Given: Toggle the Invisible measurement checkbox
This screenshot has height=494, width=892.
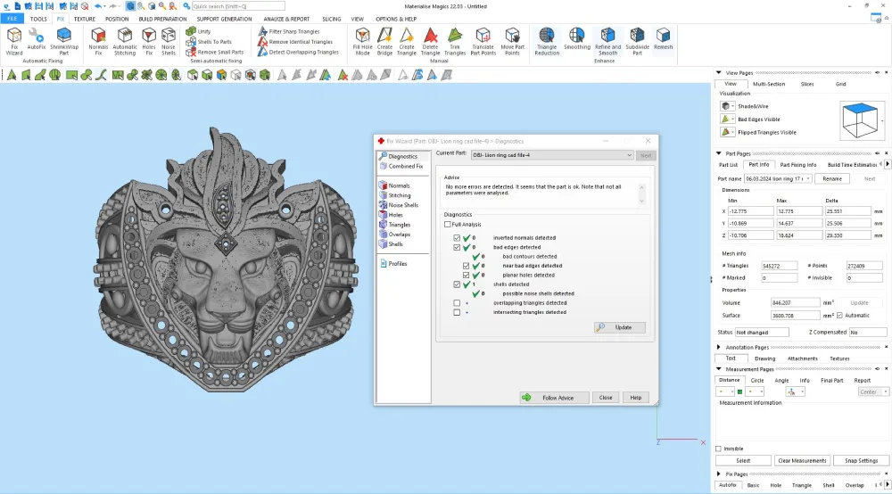Looking at the screenshot, I should (x=718, y=449).
